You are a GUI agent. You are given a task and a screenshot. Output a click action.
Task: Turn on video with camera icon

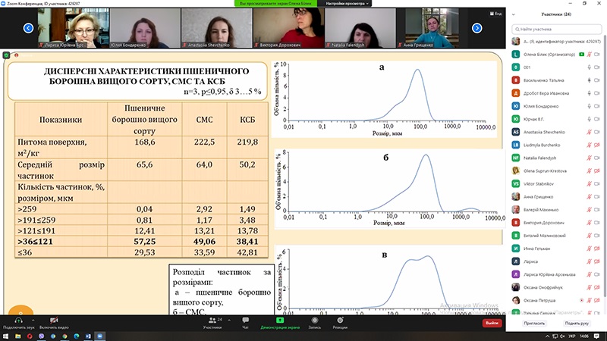(54, 321)
